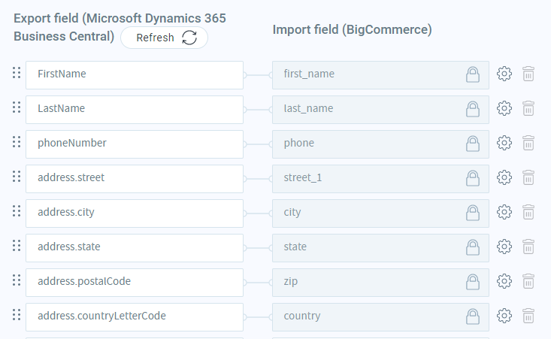Grab drag handle of address.street row

point(17,177)
